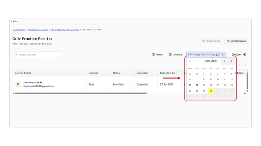Screen dimensions: 261x146
Task: Open the Progress & Scores breadcrumb
Action: [38, 30]
